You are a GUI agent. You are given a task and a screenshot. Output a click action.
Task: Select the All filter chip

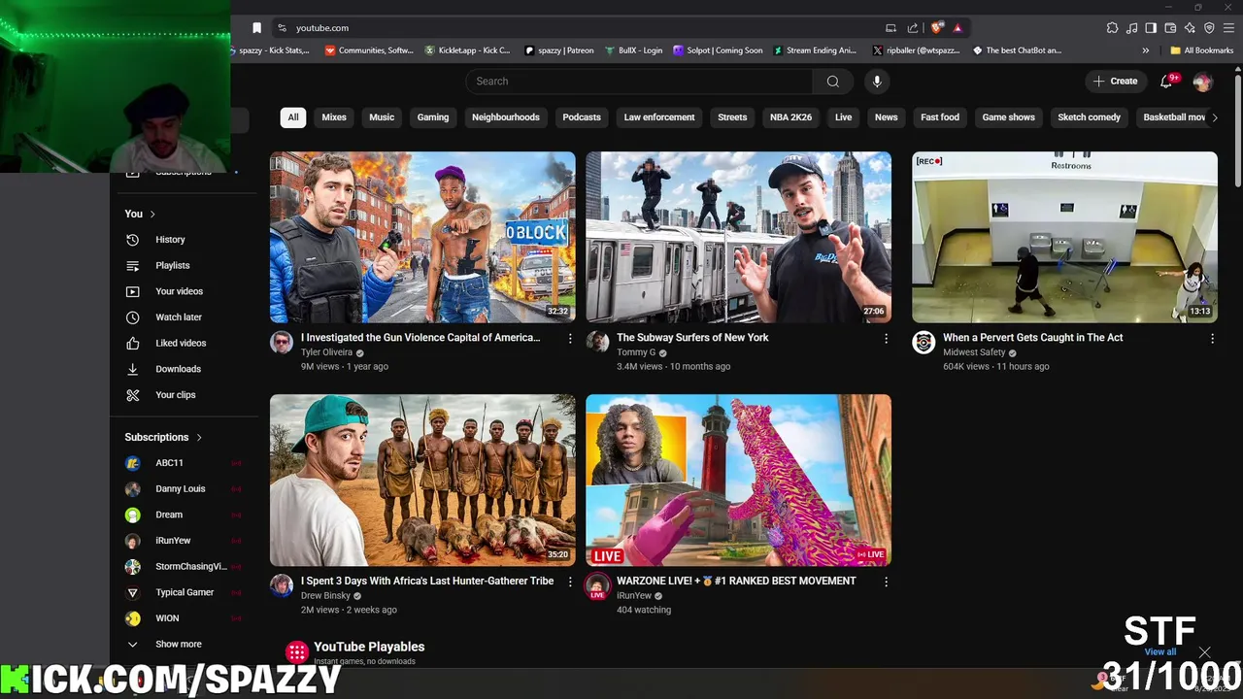293,117
